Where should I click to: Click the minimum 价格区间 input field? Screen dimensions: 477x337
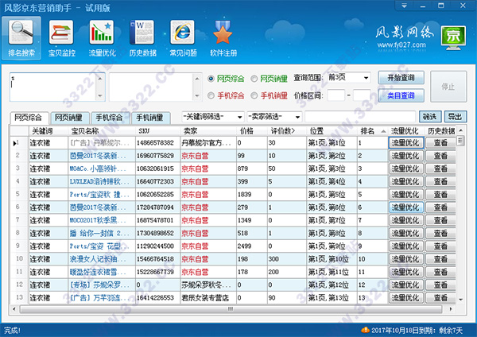click(336, 95)
